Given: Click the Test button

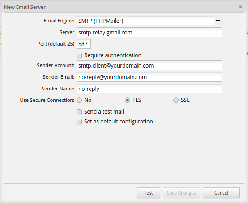Looking at the screenshot, I should [x=148, y=193].
